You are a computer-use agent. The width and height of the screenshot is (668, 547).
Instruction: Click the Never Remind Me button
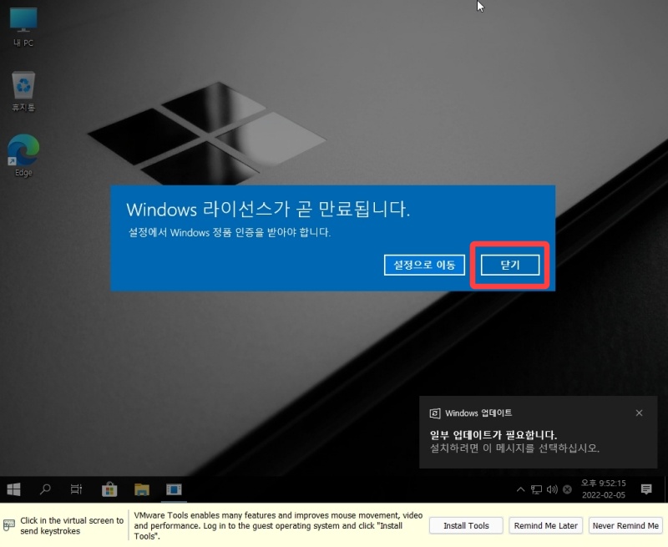click(x=625, y=525)
